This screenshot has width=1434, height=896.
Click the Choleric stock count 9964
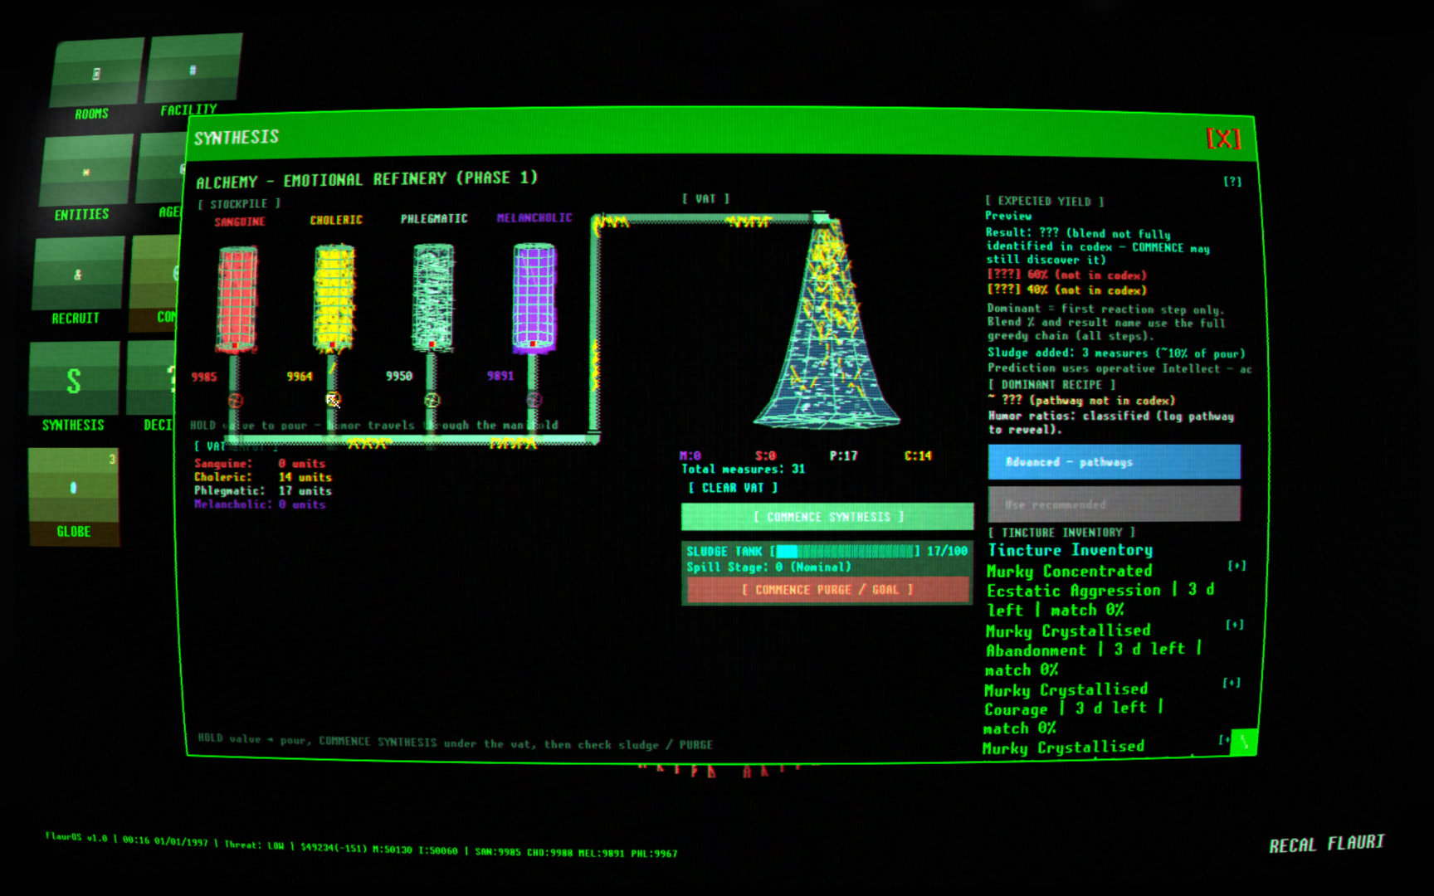click(300, 376)
